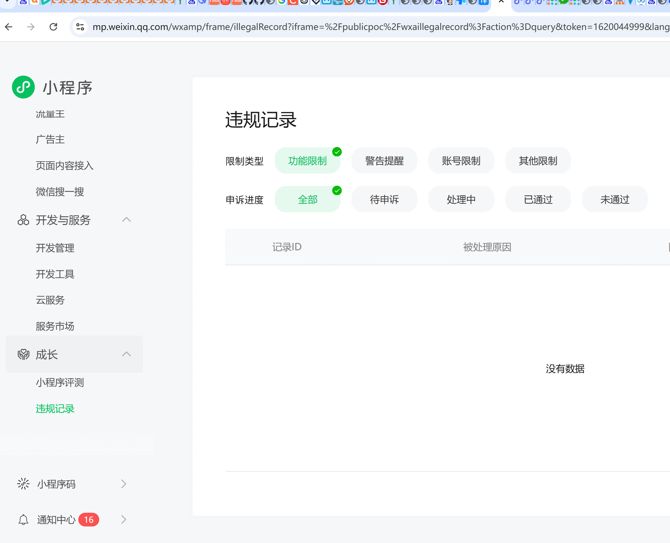The height and width of the screenshot is (543, 670).
Task: Click the 已通过 filter button
Action: (x=538, y=199)
